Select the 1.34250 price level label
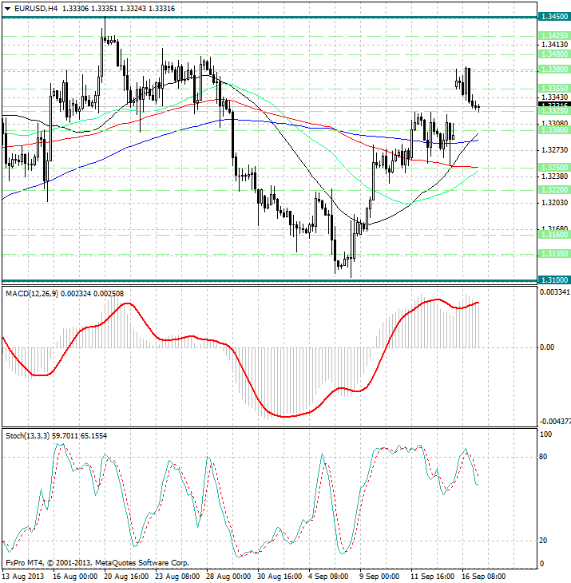The image size is (571, 583). click(554, 36)
